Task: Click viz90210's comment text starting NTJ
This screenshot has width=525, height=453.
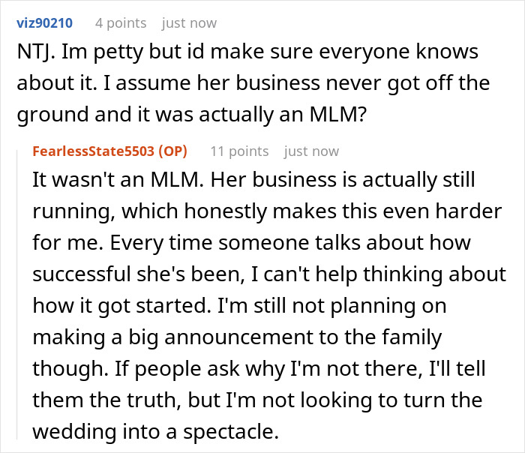Action: (253, 82)
